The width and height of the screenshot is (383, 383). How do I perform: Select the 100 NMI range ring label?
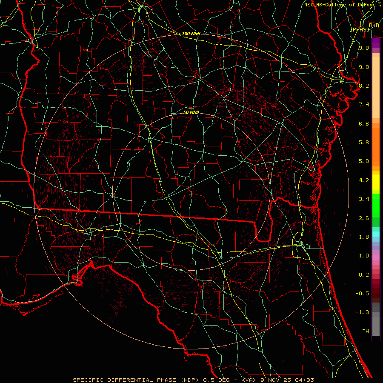191,34
